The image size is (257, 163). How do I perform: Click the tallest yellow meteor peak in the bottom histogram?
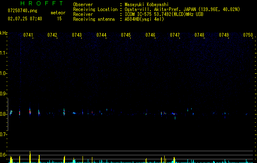tap(30, 157)
